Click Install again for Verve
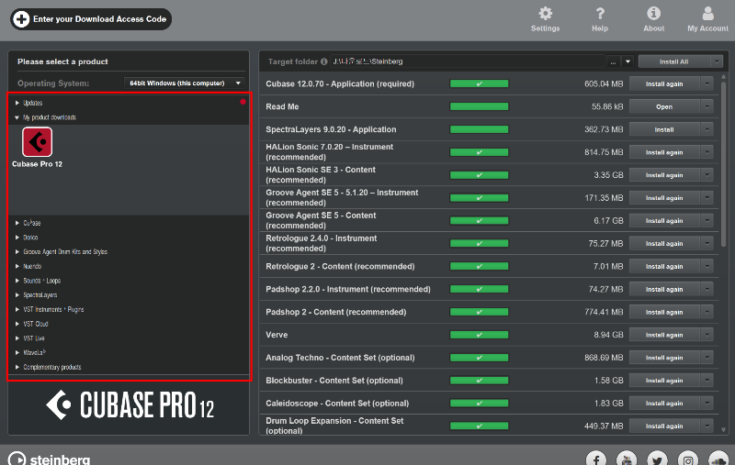This screenshot has width=735, height=465. [x=664, y=335]
